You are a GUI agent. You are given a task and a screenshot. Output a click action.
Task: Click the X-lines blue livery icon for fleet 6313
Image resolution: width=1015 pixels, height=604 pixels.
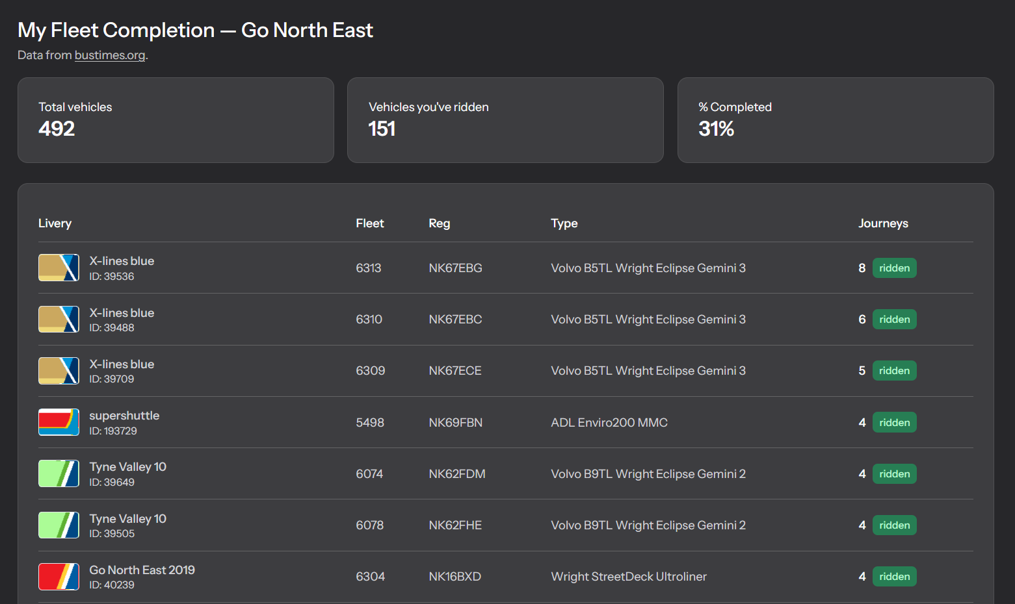pyautogui.click(x=59, y=268)
